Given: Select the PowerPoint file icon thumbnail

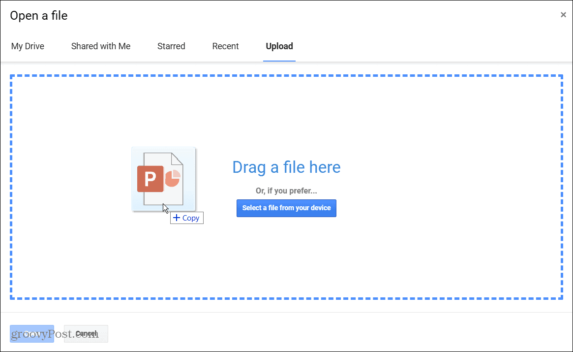Looking at the screenshot, I should (x=163, y=179).
